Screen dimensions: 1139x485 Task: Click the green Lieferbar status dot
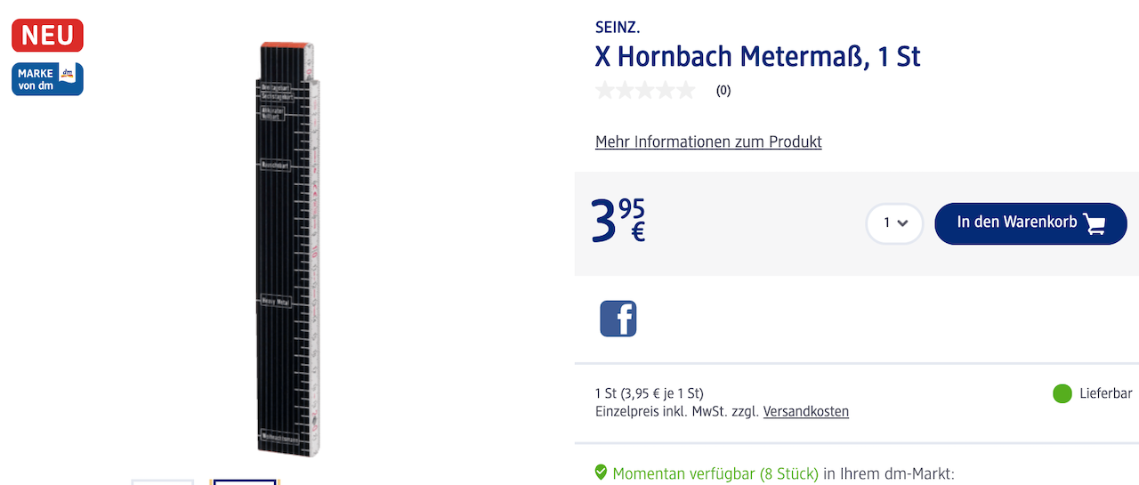1062,393
